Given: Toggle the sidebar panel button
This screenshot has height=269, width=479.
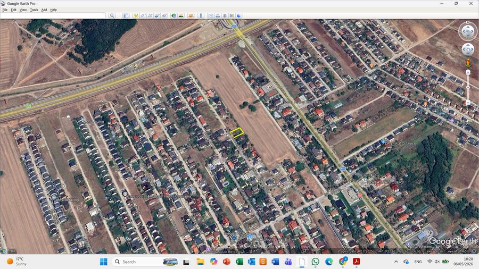Looking at the screenshot, I should pos(126,15).
